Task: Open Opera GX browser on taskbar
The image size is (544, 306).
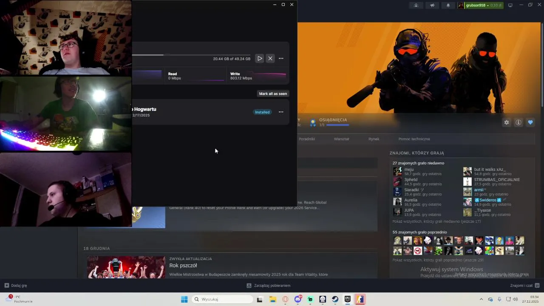Action: tap(285, 299)
